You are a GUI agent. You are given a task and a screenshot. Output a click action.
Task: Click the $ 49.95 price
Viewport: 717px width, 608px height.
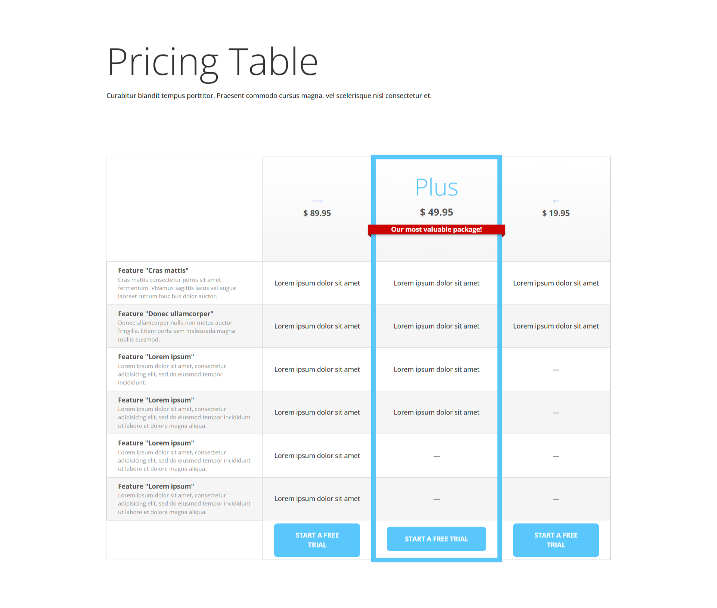436,213
